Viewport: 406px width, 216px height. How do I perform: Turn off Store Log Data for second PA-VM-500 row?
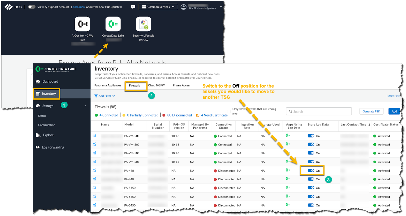click(311, 145)
